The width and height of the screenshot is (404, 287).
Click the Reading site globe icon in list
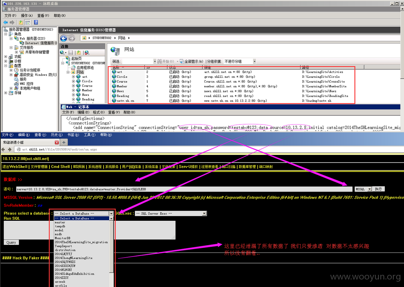point(114,96)
